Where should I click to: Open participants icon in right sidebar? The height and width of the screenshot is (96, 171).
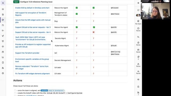[x=138, y=93]
